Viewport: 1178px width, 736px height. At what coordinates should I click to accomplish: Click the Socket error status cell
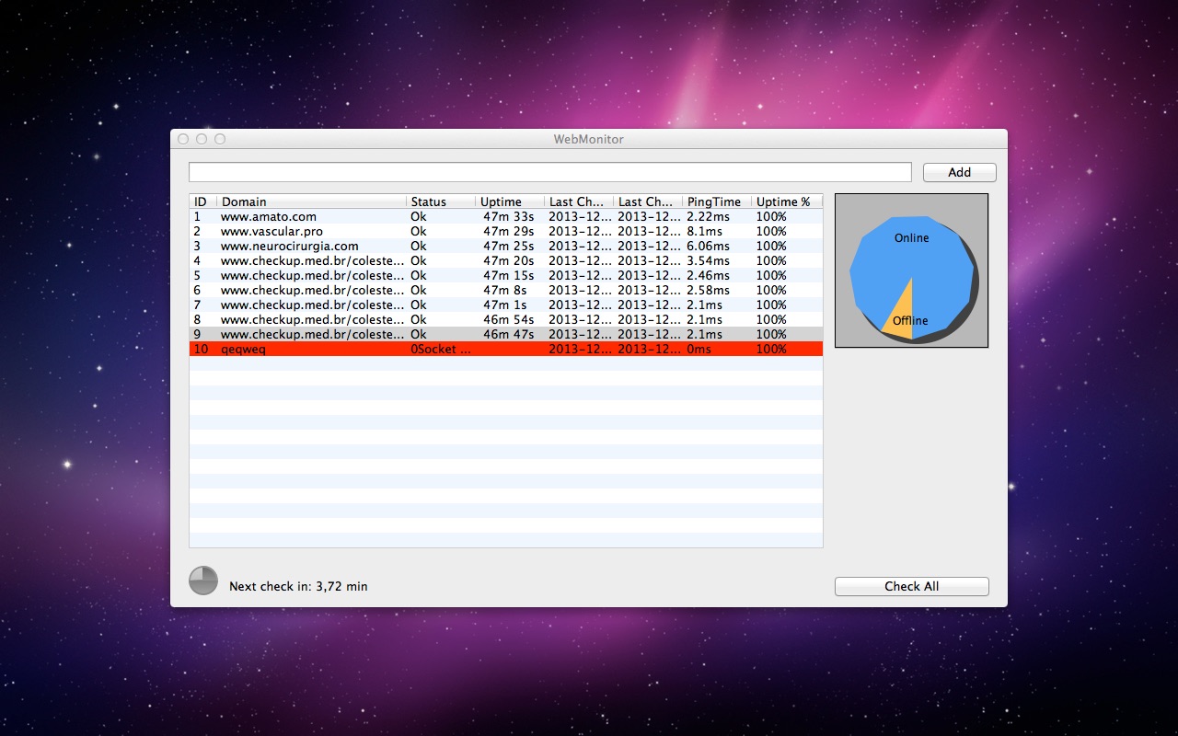pyautogui.click(x=441, y=349)
